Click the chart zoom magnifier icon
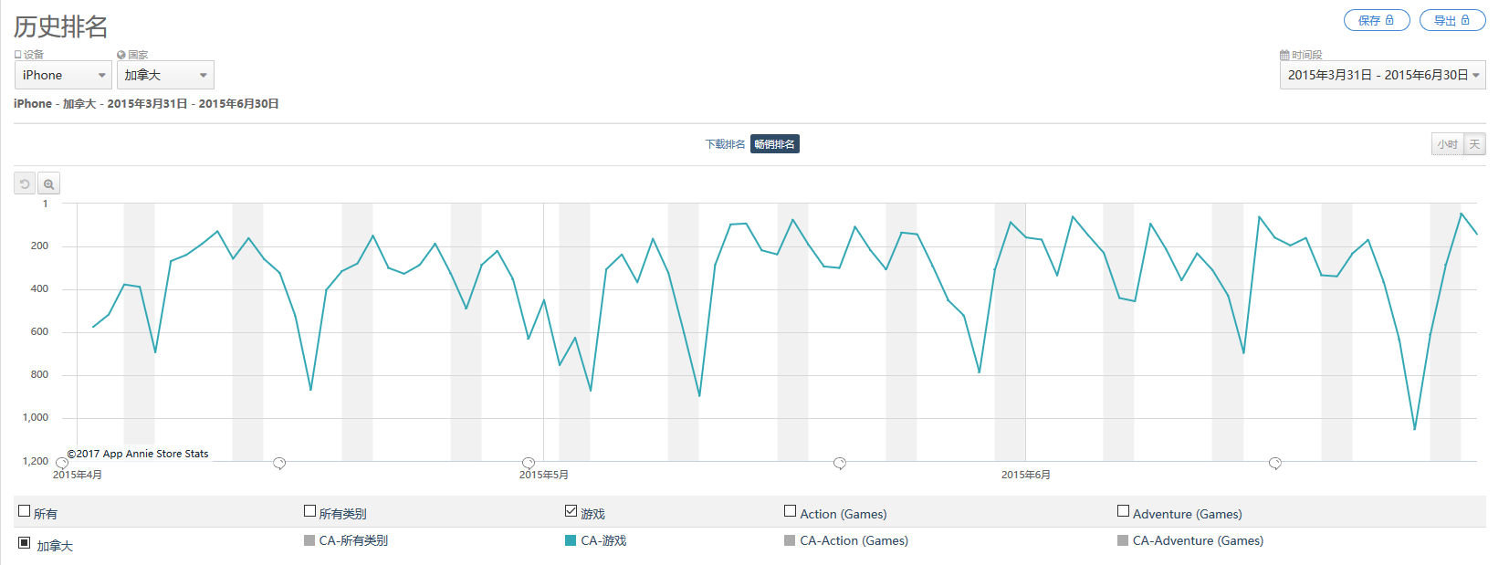 click(x=48, y=183)
